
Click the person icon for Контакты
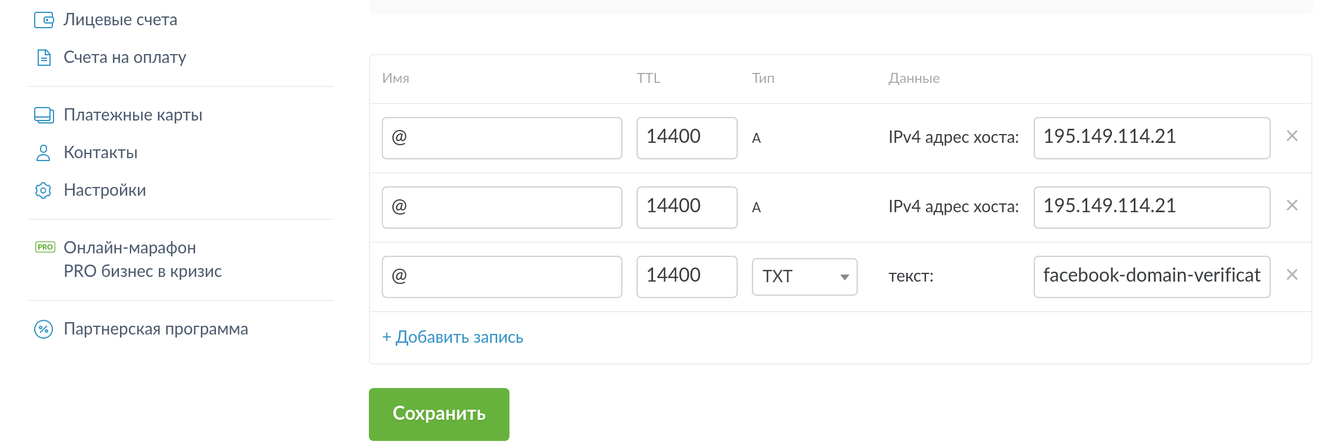tap(44, 153)
